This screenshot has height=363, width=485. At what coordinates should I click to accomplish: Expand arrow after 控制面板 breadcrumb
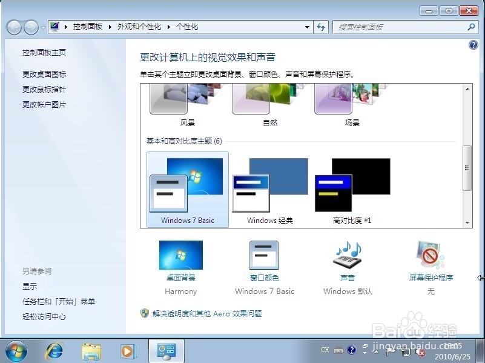(110, 27)
